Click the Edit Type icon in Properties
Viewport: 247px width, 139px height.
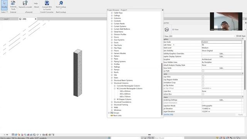237,36
